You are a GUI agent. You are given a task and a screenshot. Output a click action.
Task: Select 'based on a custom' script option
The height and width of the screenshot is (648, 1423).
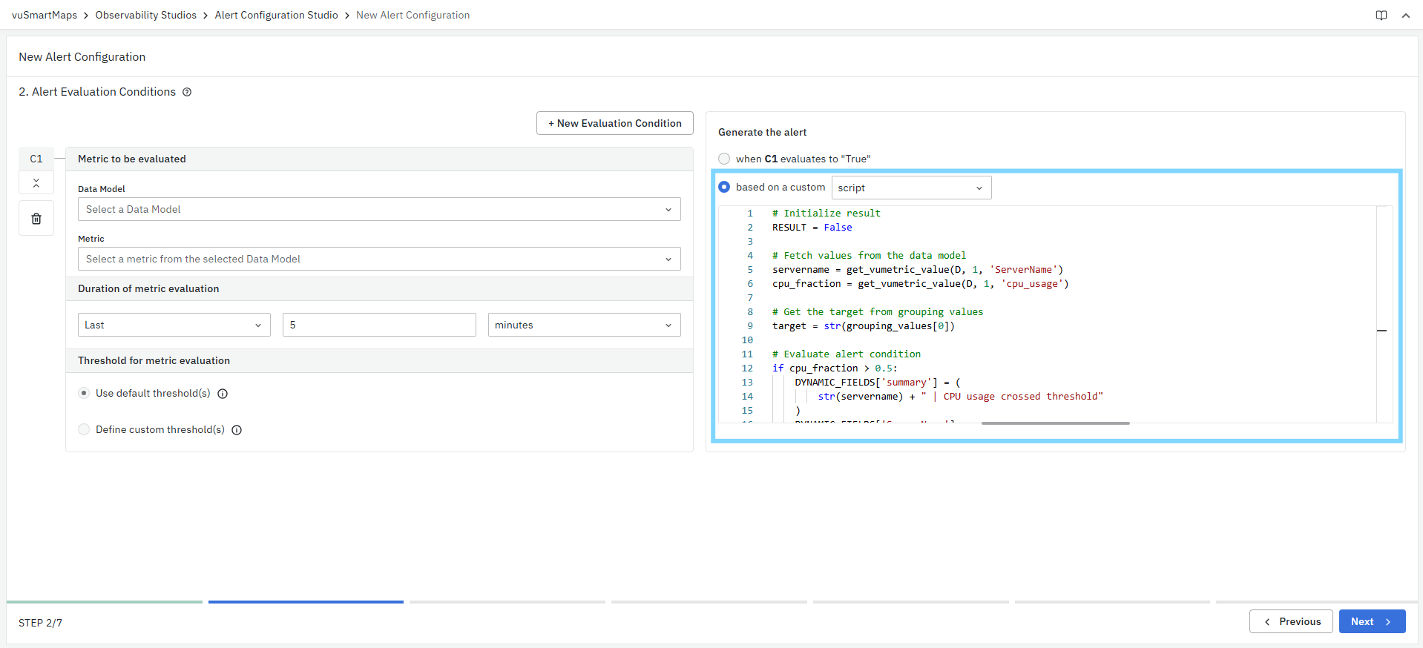[724, 188]
